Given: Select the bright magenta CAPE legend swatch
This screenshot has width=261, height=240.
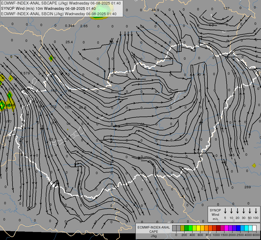Looking at the screenshot, I should click(x=226, y=228).
